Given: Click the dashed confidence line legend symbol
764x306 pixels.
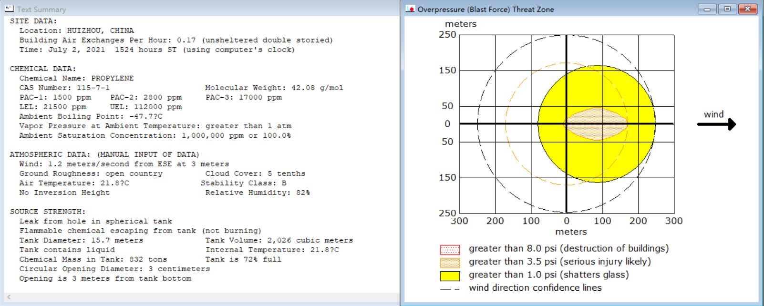Looking at the screenshot, I should tap(450, 289).
